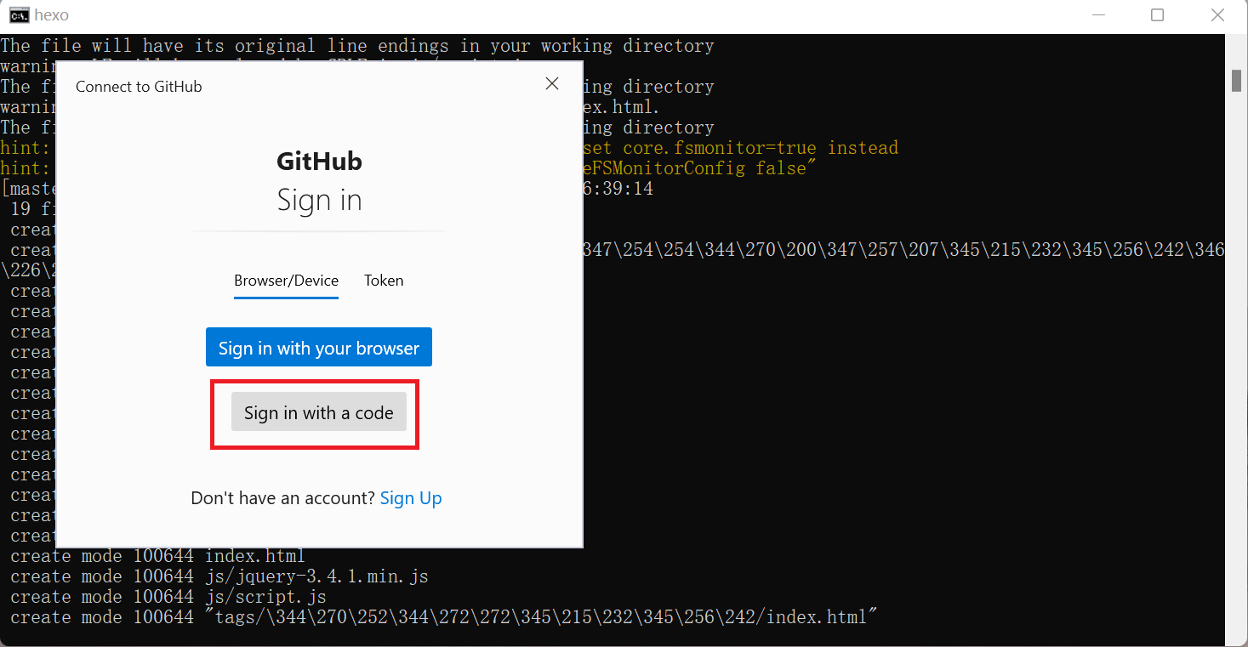Open the Token tab

point(384,281)
